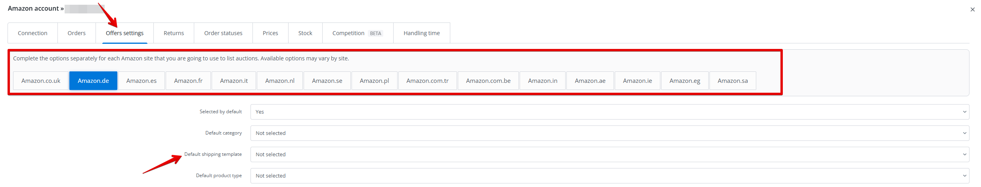Viewport: 981px width, 187px height.
Task: Close the Amazon account dialog
Action: click(972, 9)
